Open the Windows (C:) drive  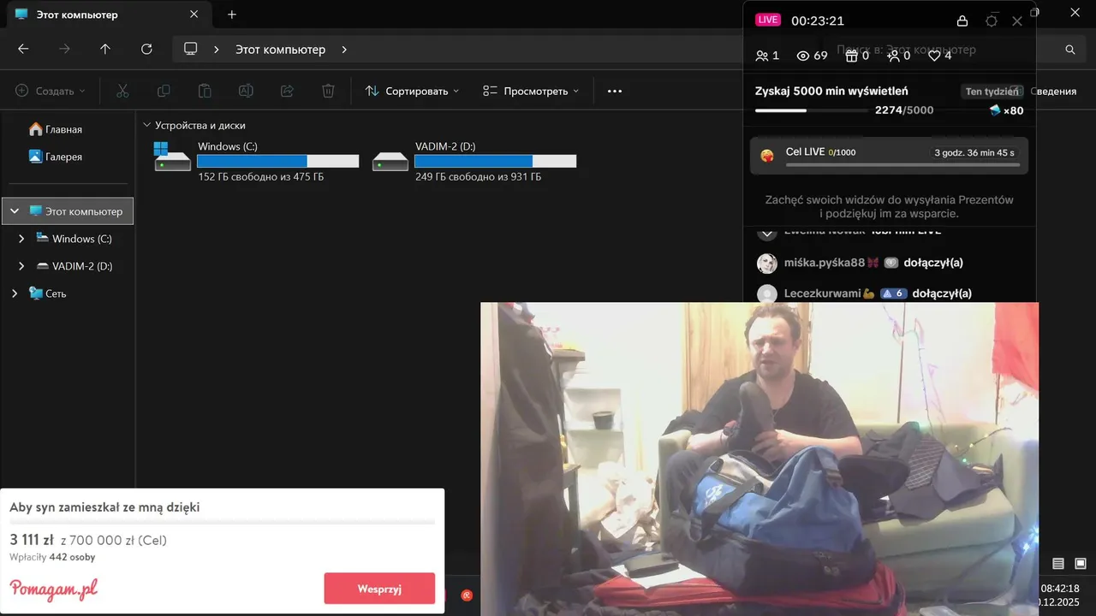point(256,161)
